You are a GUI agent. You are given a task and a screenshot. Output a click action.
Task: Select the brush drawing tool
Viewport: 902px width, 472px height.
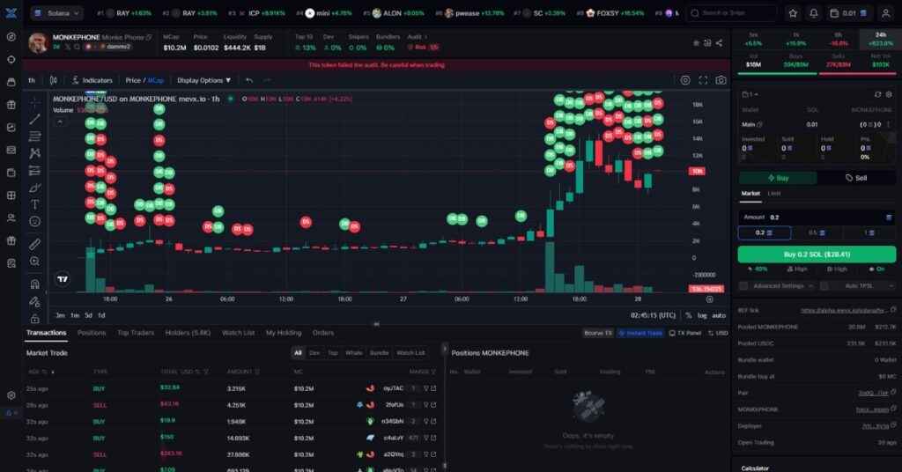35,188
